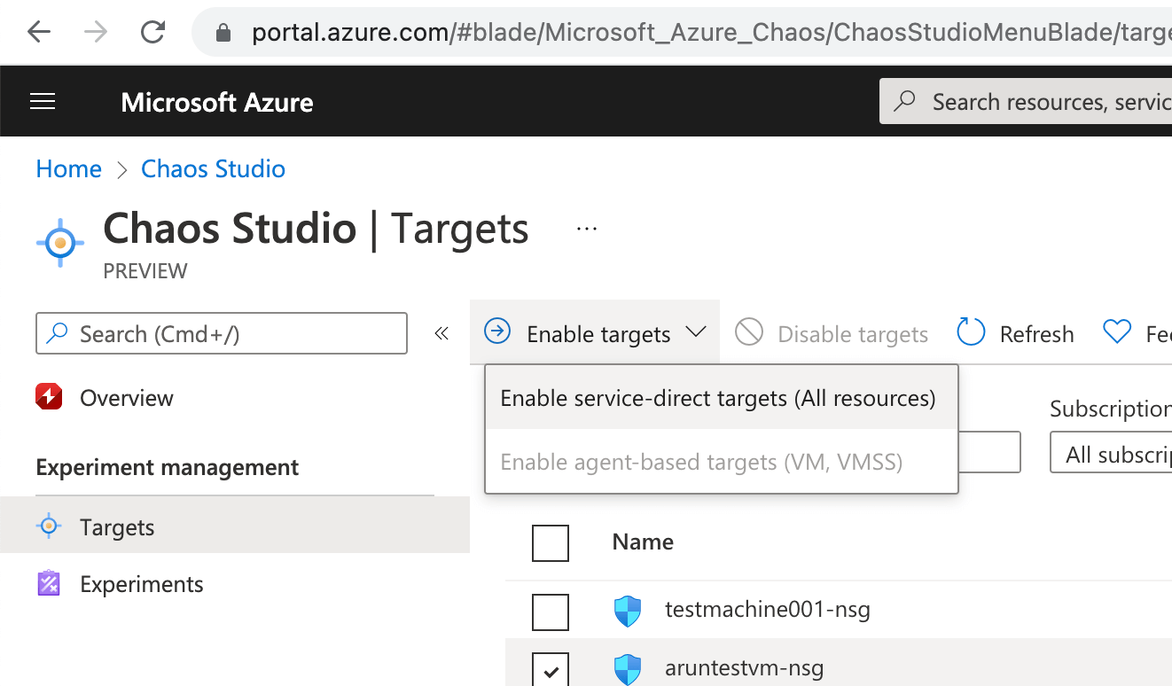Go to the Home breadcrumb link
This screenshot has width=1172, height=686.
[x=69, y=169]
